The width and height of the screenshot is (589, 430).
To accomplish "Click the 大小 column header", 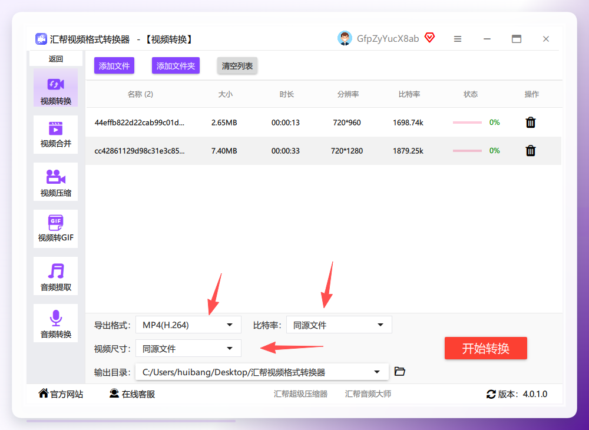I will (226, 94).
